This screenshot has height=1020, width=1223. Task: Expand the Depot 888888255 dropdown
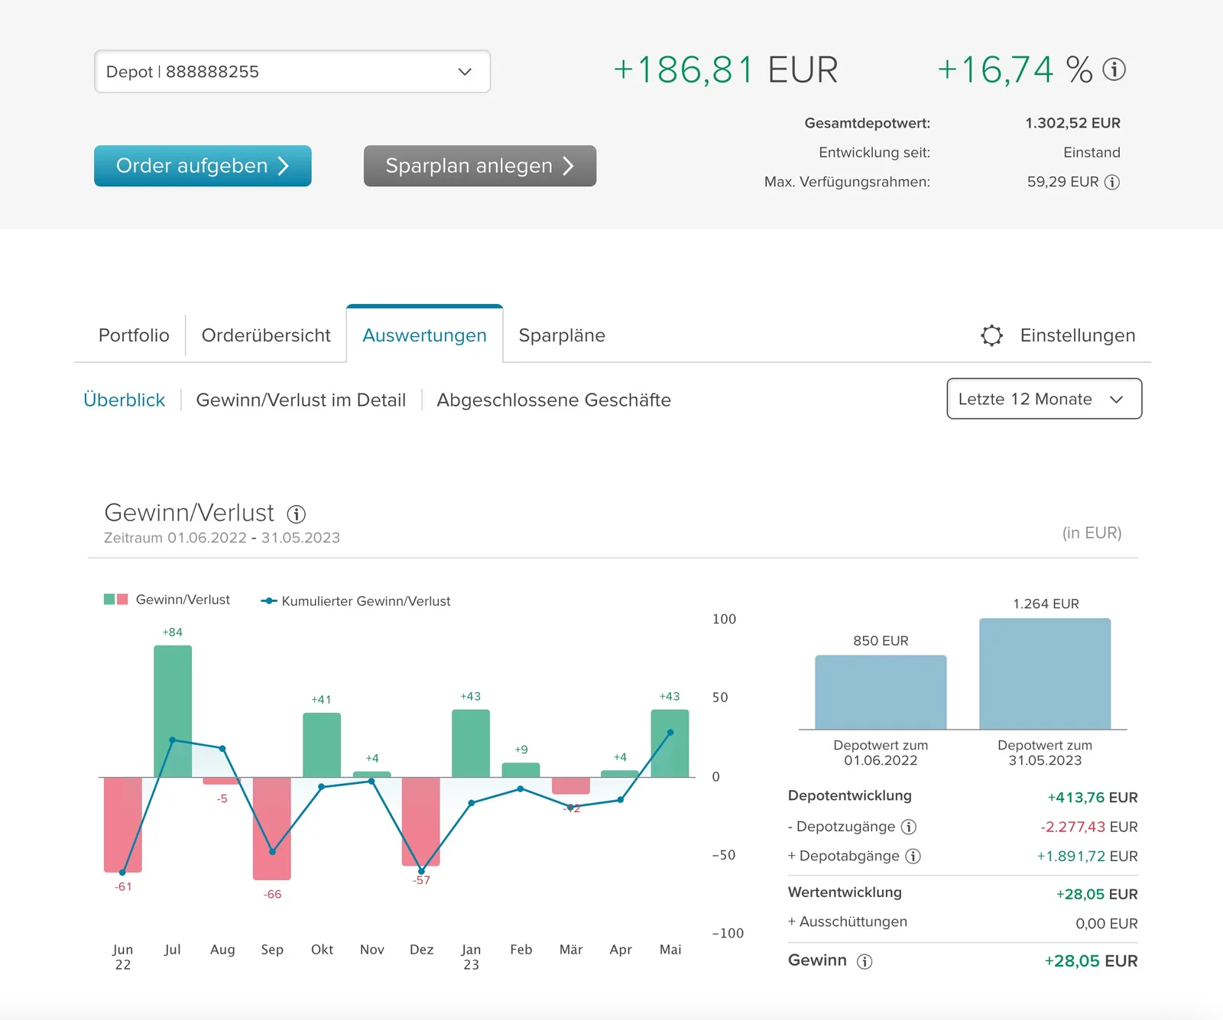pos(292,72)
